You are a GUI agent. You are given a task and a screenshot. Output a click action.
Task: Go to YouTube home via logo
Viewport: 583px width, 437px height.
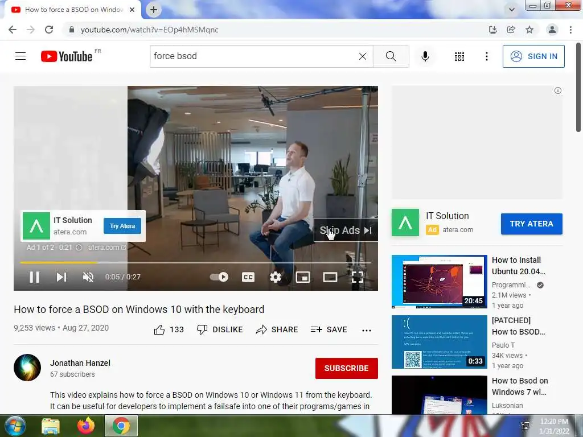pyautogui.click(x=67, y=56)
